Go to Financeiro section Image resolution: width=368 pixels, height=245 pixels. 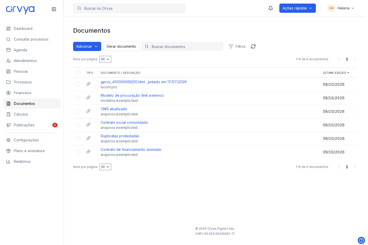pos(32,93)
